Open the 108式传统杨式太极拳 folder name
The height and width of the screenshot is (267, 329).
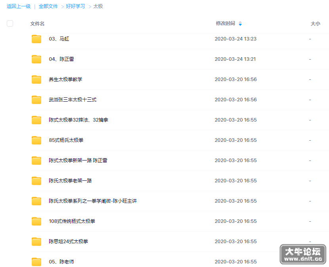click(72, 221)
